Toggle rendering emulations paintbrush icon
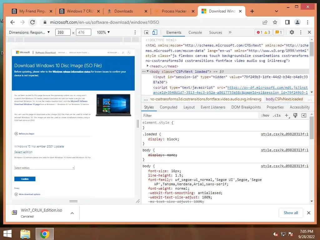Screen dimensions: 320x240 [x=295, y=116]
